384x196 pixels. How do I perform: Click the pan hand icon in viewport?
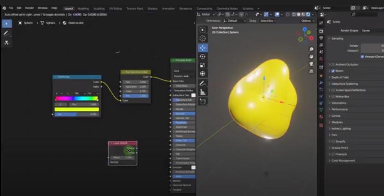(311, 57)
